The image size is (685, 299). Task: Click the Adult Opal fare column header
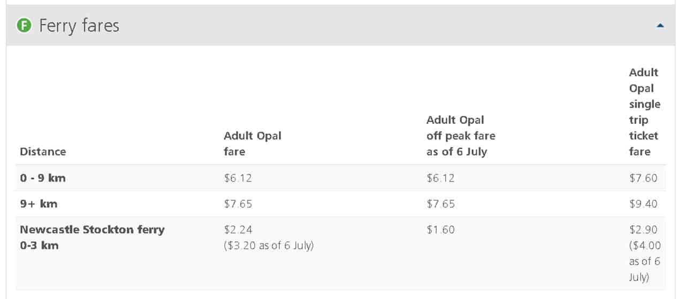click(x=252, y=144)
